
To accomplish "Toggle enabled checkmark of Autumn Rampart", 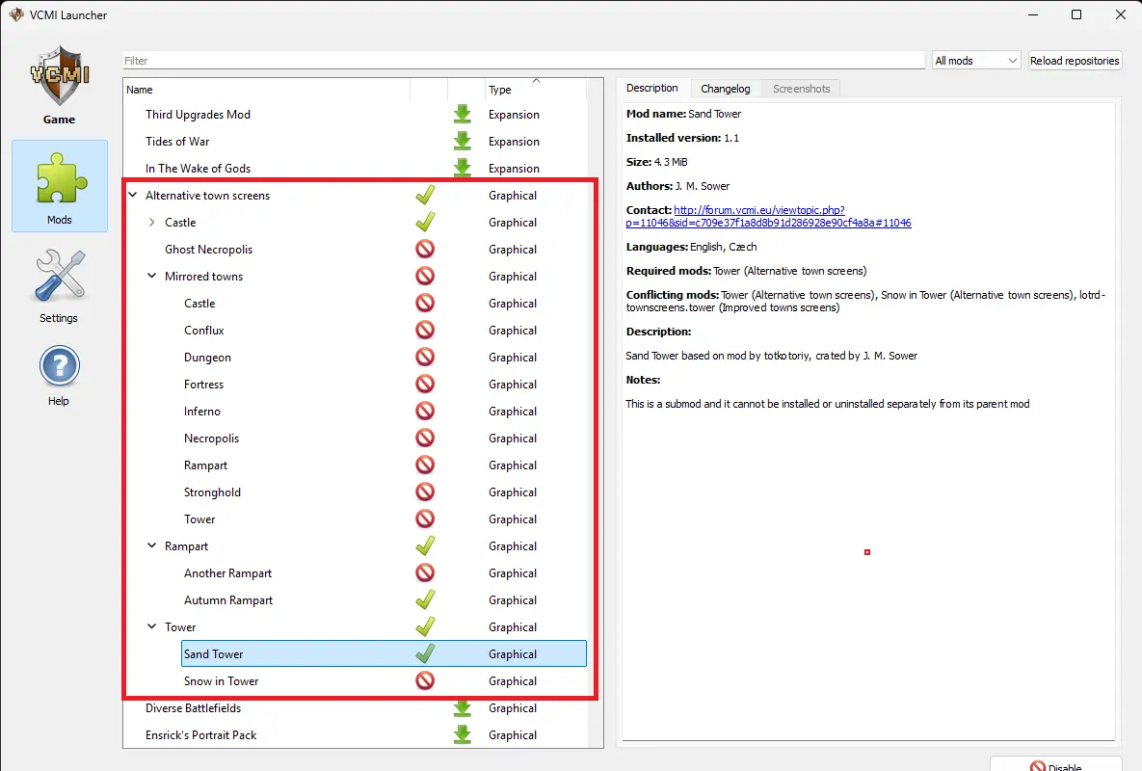I will coord(424,600).
